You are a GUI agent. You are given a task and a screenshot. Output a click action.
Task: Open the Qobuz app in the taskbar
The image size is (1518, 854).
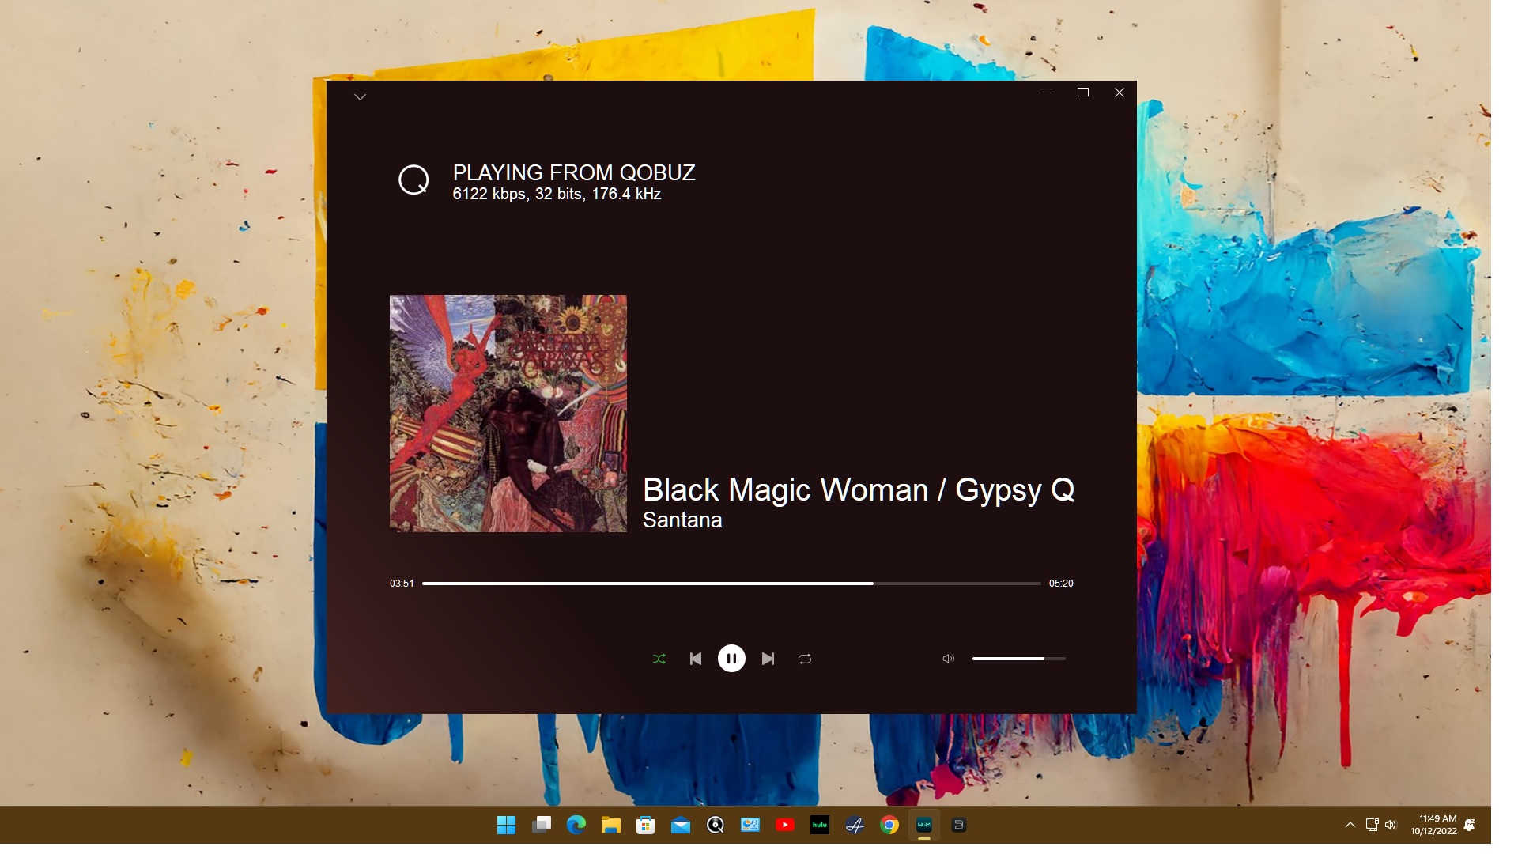(716, 826)
